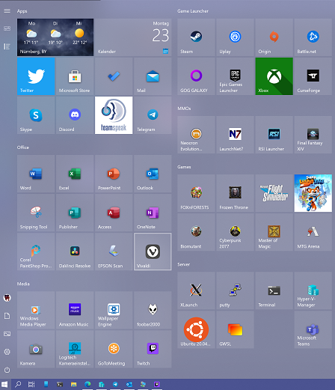Screen dimensions: 335x390
Task: Expand the Start hamburger menu
Action: (x=7, y=10)
